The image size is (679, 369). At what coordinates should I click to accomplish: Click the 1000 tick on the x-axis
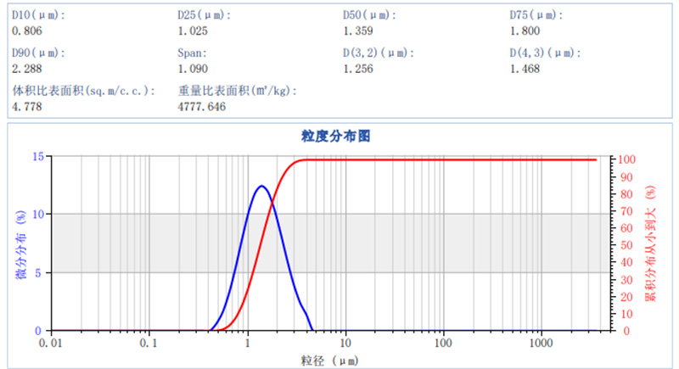[x=541, y=344]
